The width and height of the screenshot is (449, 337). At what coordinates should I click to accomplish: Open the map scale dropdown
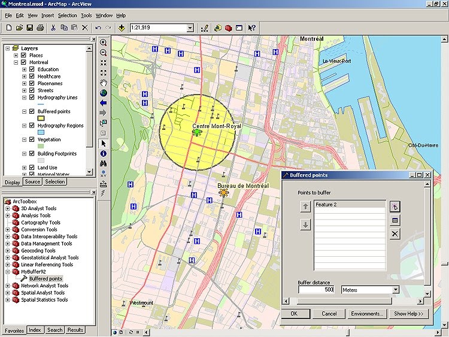pyautogui.click(x=190, y=28)
